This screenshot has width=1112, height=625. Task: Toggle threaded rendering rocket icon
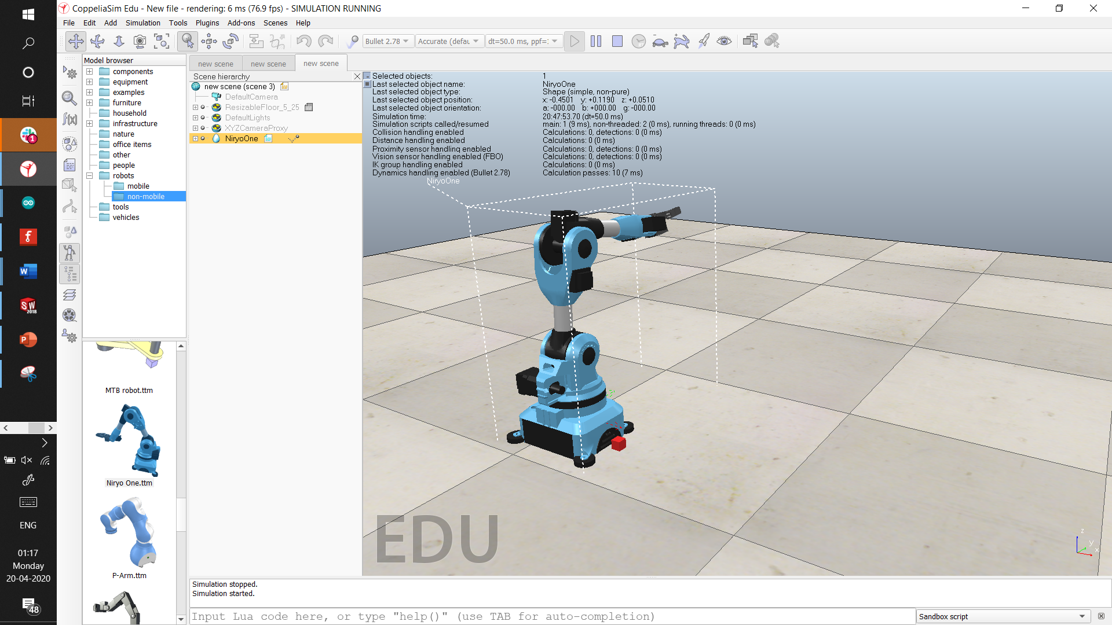coord(703,41)
